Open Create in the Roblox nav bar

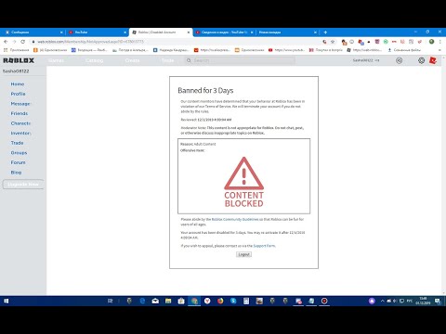point(132,60)
